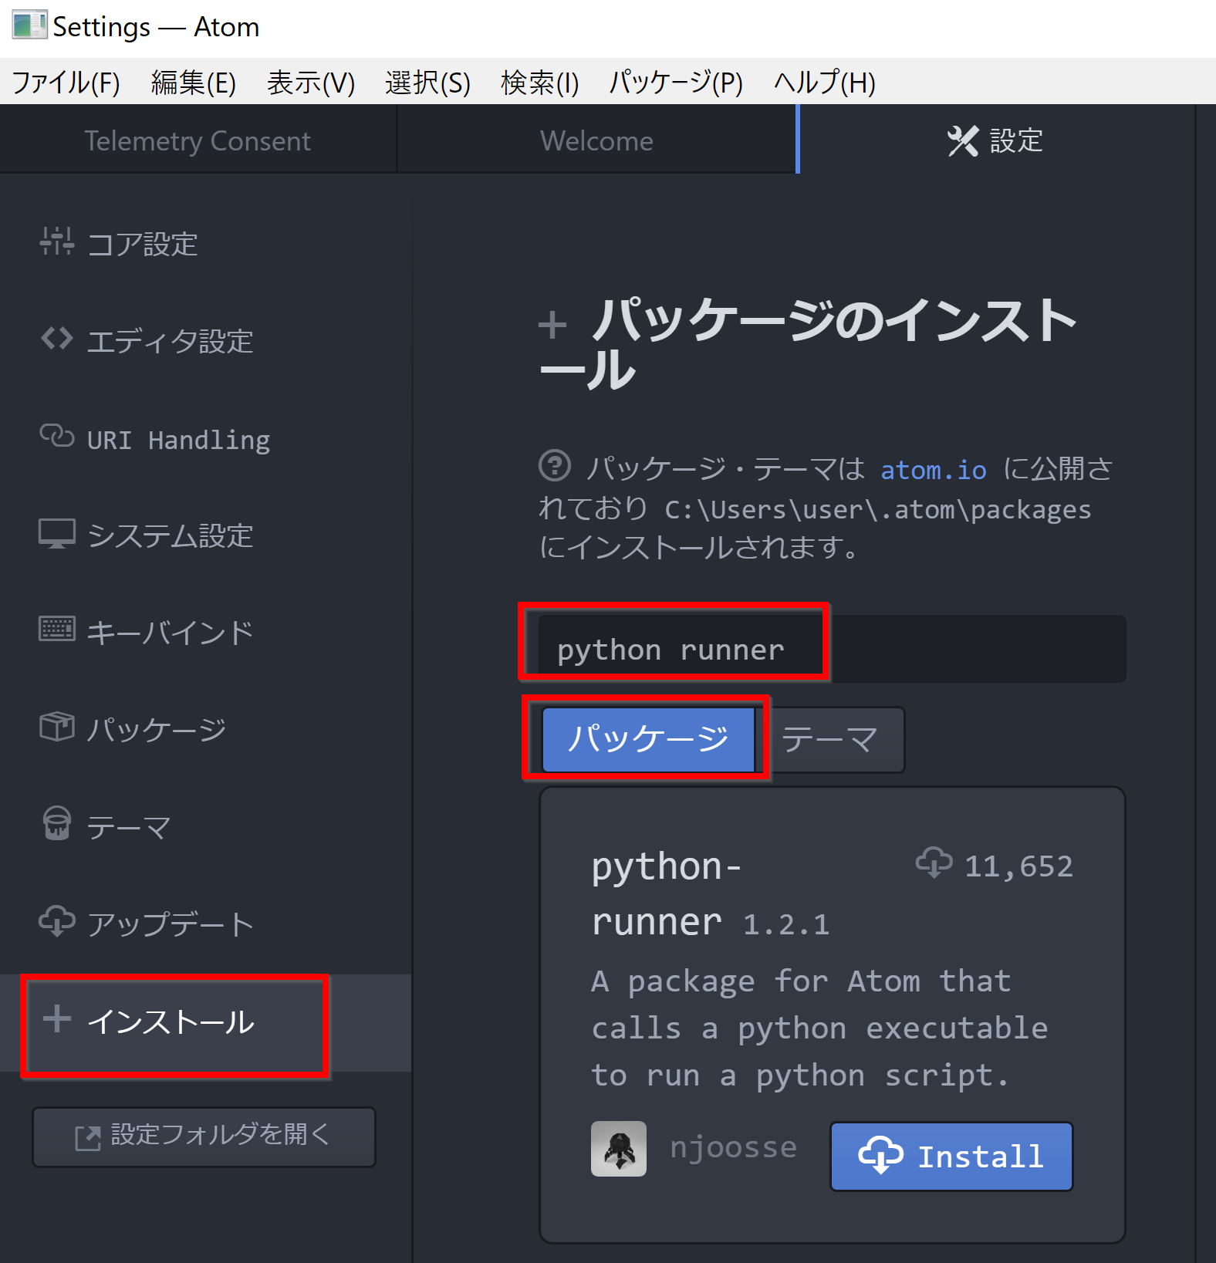Open the 検索(I) menu
1216x1263 pixels.
click(539, 82)
